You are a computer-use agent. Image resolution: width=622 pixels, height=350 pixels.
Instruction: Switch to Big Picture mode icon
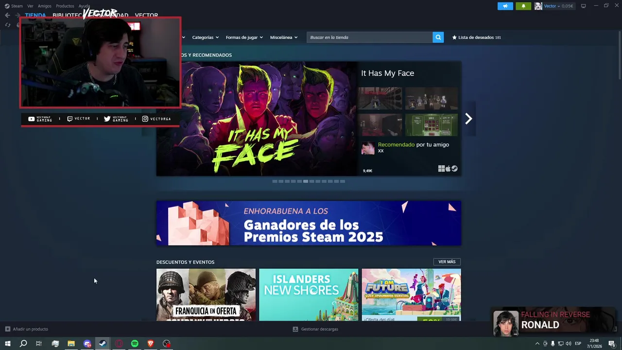pos(583,6)
